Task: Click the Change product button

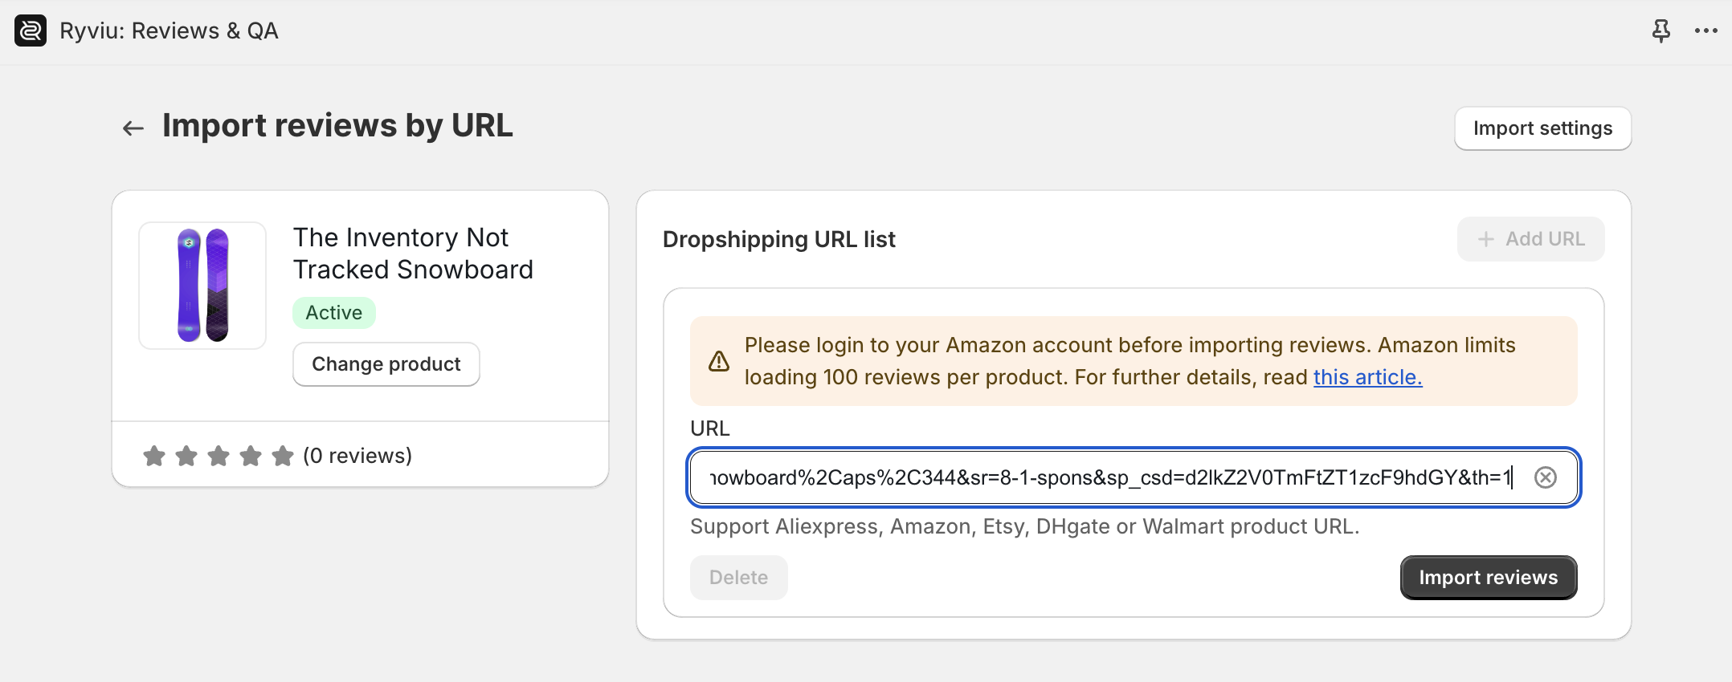Action: [386, 364]
